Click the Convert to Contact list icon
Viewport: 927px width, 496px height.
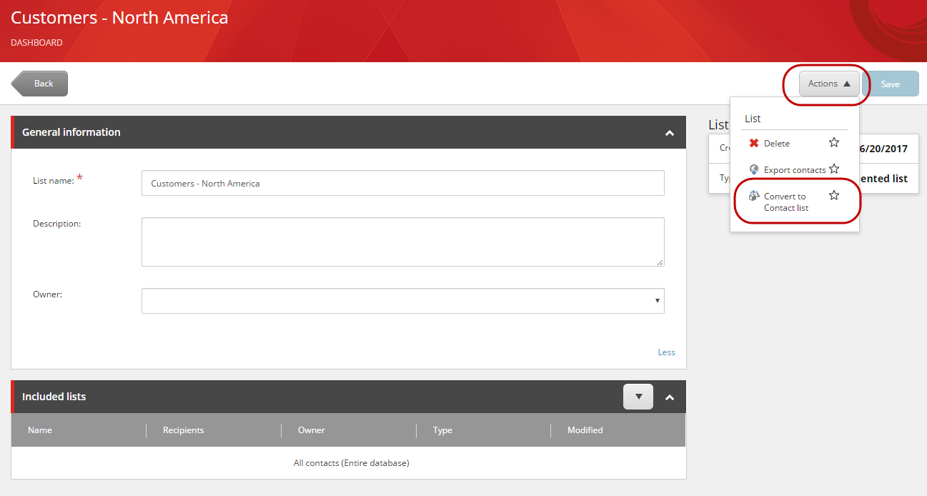click(754, 194)
